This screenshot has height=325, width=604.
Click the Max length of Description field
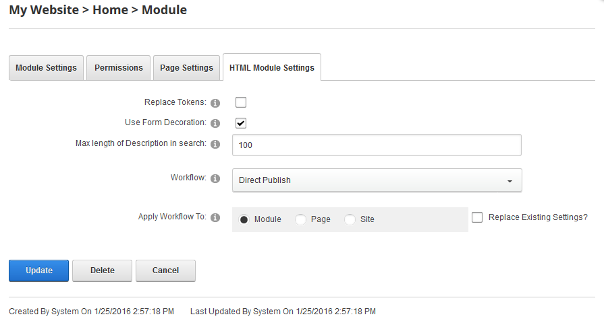tap(377, 145)
